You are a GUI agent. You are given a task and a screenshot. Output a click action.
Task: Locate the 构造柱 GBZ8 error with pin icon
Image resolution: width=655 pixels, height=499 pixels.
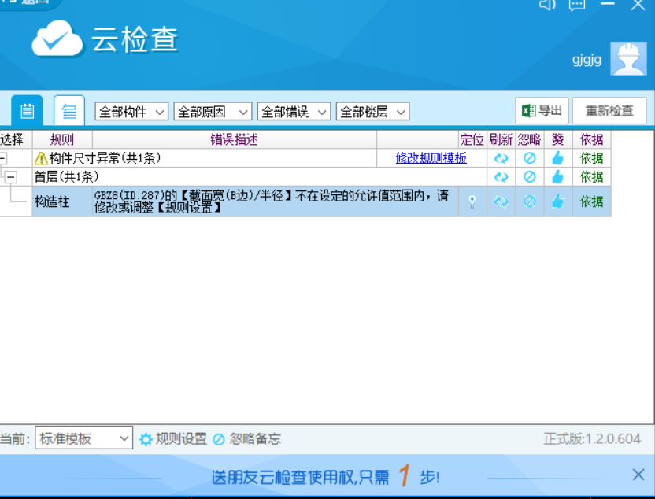click(x=472, y=202)
